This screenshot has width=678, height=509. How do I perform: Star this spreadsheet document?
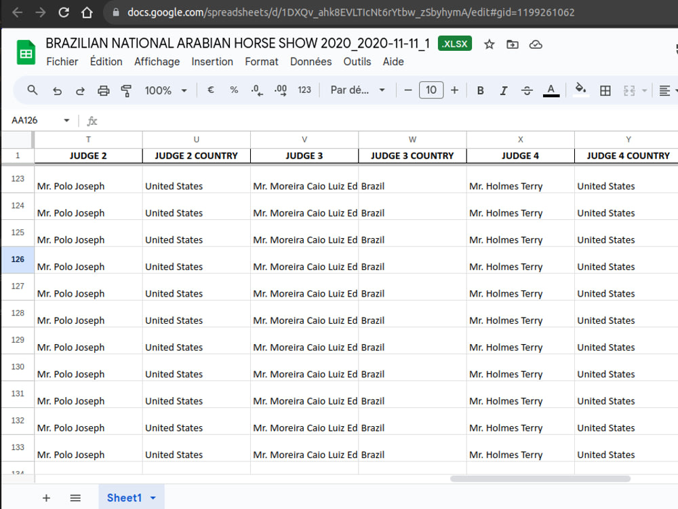489,44
